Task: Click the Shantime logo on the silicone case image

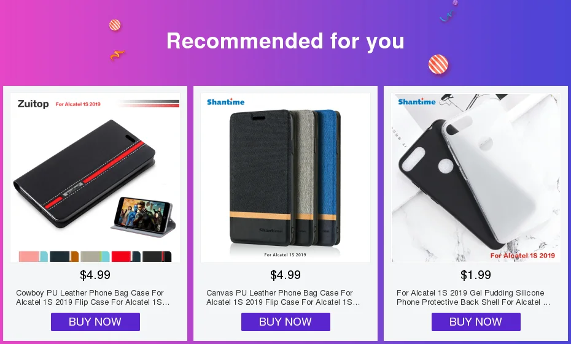Action: (417, 101)
